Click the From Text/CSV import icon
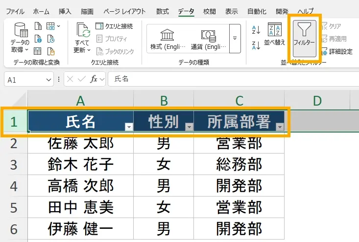This screenshot has height=242, width=359. point(38,26)
